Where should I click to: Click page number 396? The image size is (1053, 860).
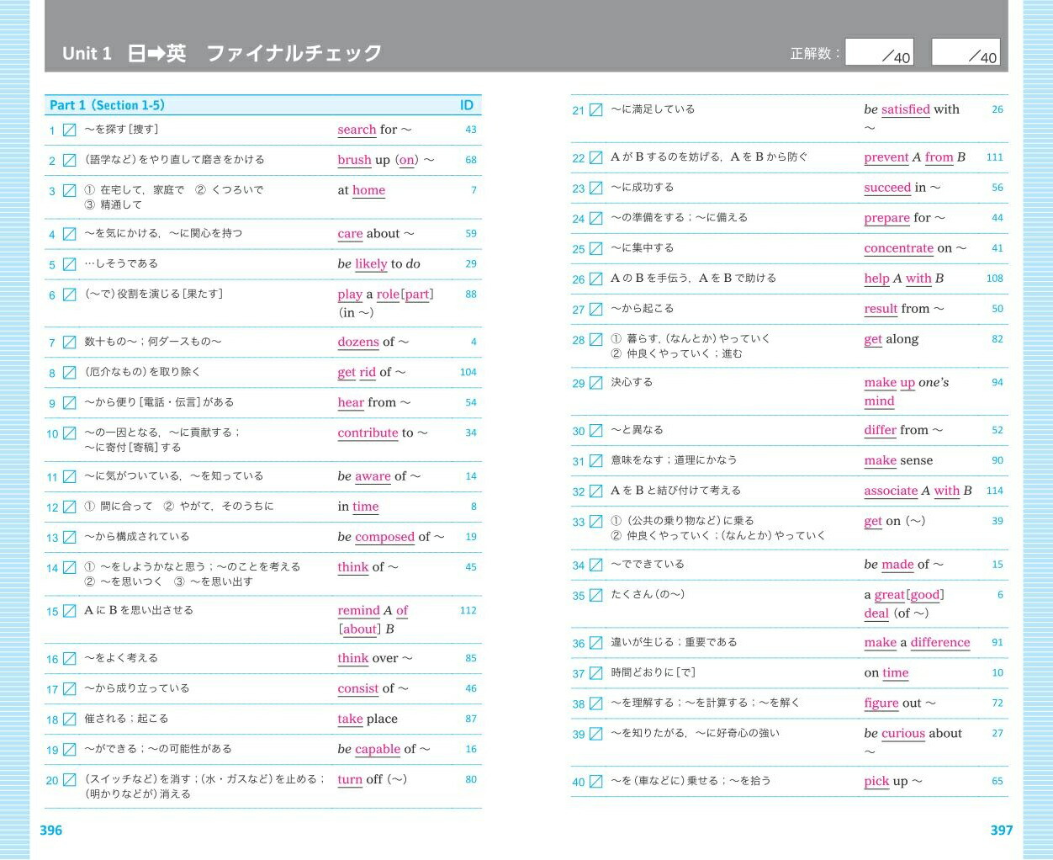51,831
